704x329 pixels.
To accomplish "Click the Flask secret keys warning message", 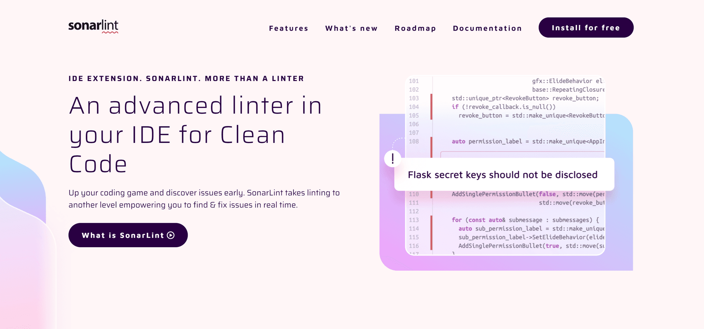I will pyautogui.click(x=504, y=174).
